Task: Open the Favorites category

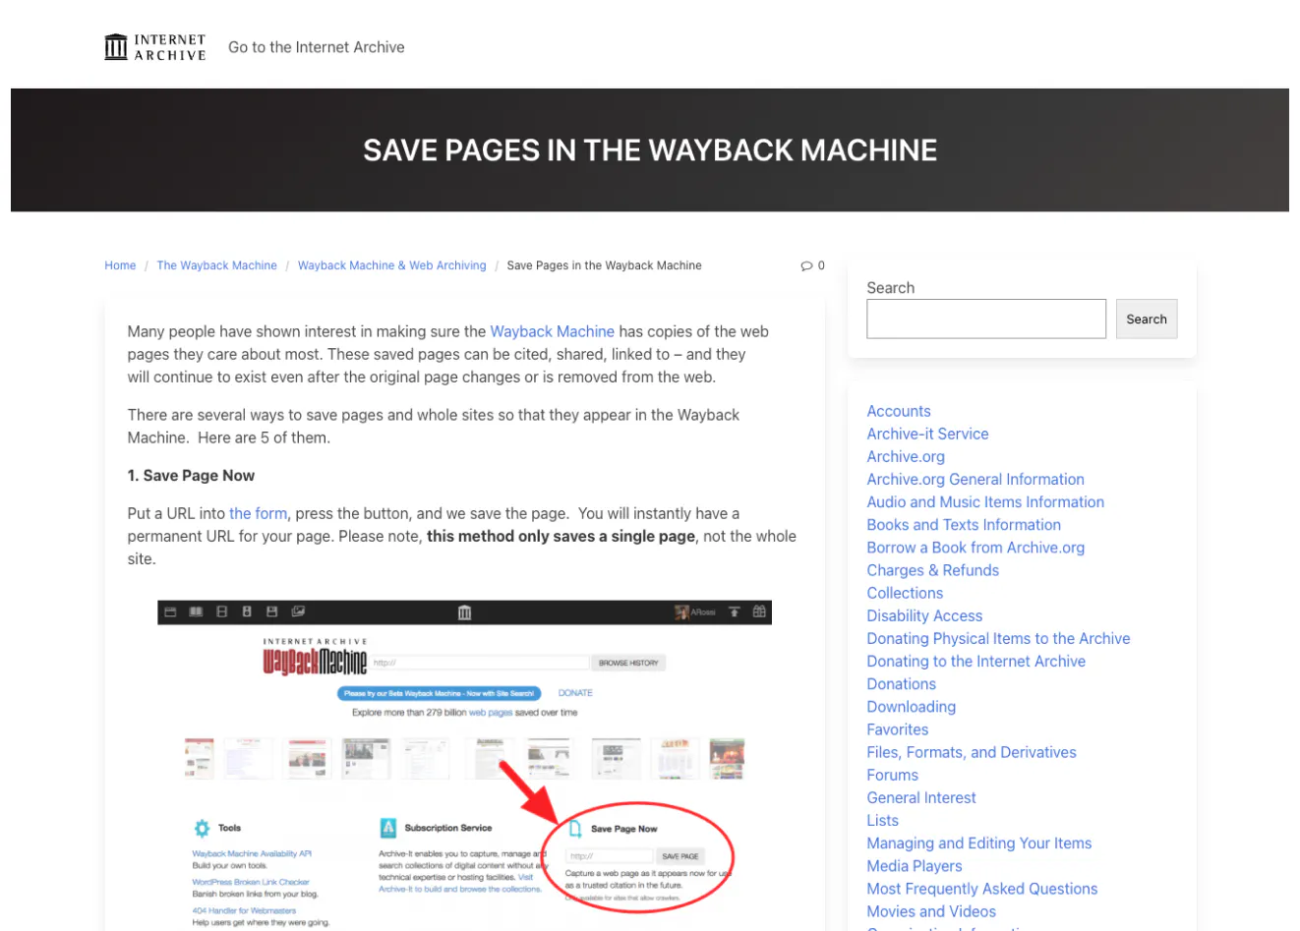Action: (897, 728)
